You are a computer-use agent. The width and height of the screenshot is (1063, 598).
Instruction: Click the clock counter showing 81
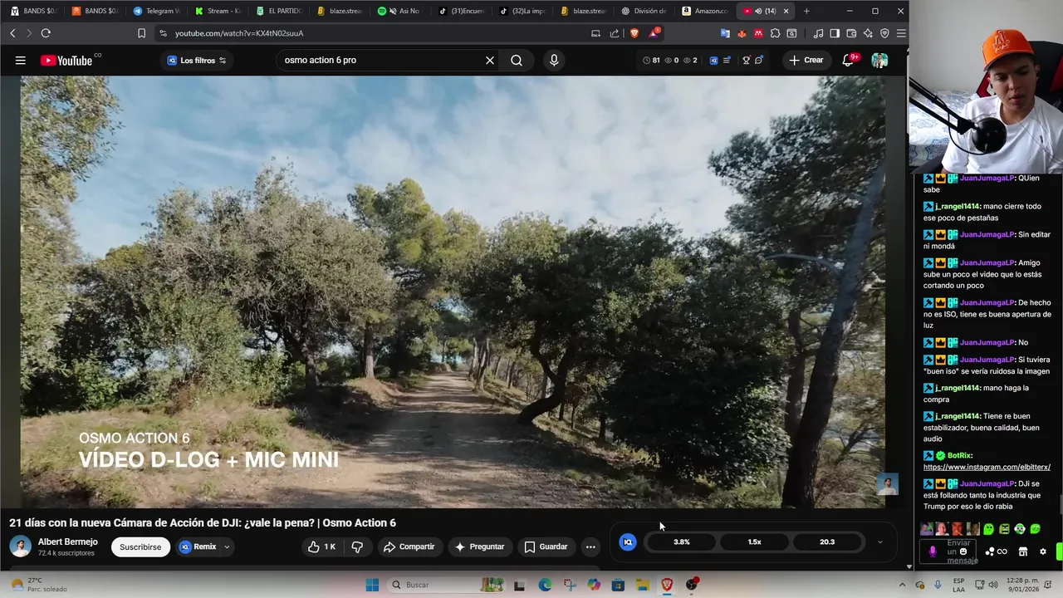[x=651, y=60]
